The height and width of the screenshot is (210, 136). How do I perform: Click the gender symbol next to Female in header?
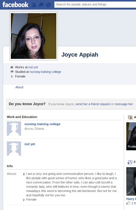12,77
